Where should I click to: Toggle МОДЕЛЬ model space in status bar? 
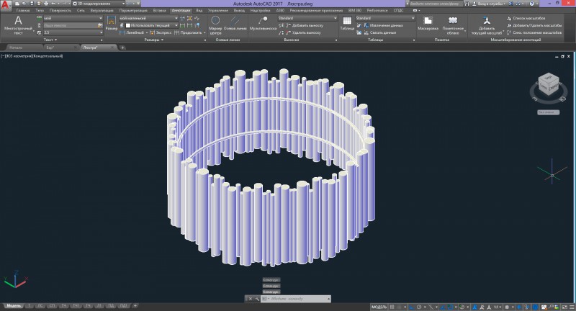coord(379,307)
